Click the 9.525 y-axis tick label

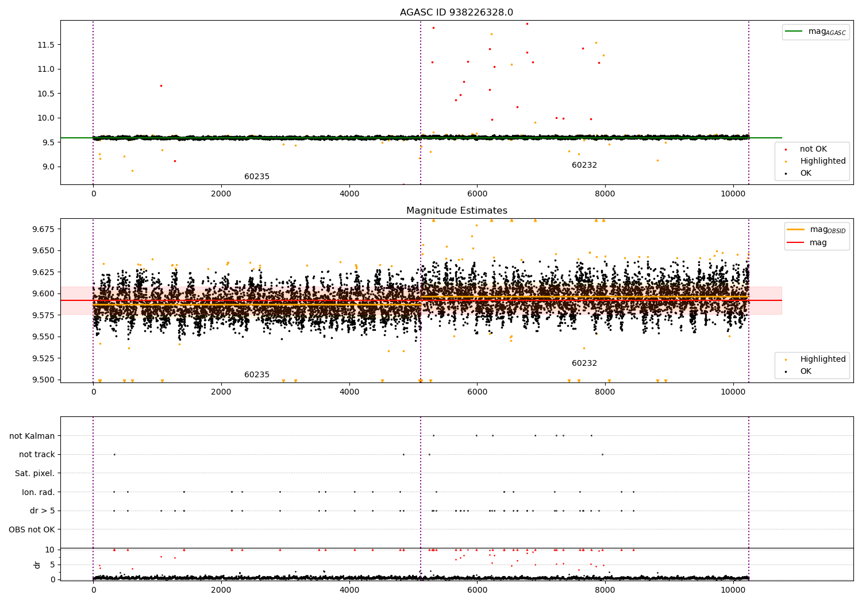click(x=44, y=358)
